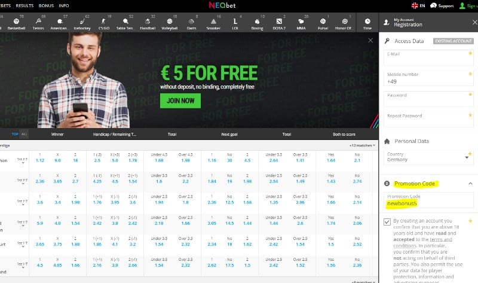Screen dimensions: 478x283
Task: Open 1st HT dropdown in fourth match row
Action: tap(22, 223)
